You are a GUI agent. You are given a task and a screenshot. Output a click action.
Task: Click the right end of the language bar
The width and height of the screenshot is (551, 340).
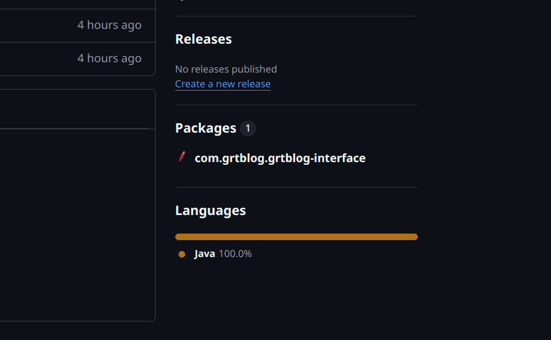click(x=414, y=237)
